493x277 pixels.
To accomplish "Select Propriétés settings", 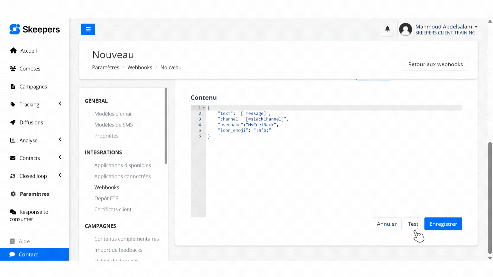I will point(106,136).
